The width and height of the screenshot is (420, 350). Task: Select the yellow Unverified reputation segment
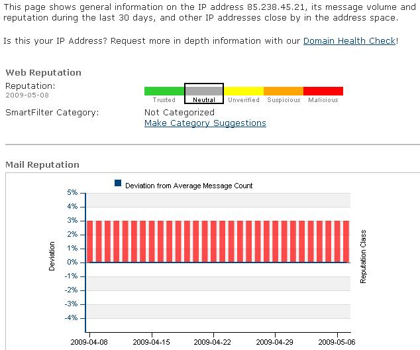pyautogui.click(x=244, y=91)
